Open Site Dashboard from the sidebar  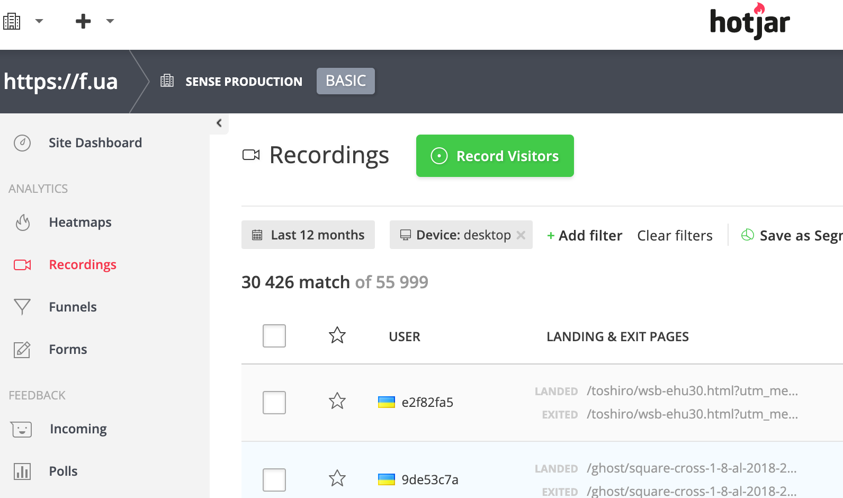click(95, 143)
